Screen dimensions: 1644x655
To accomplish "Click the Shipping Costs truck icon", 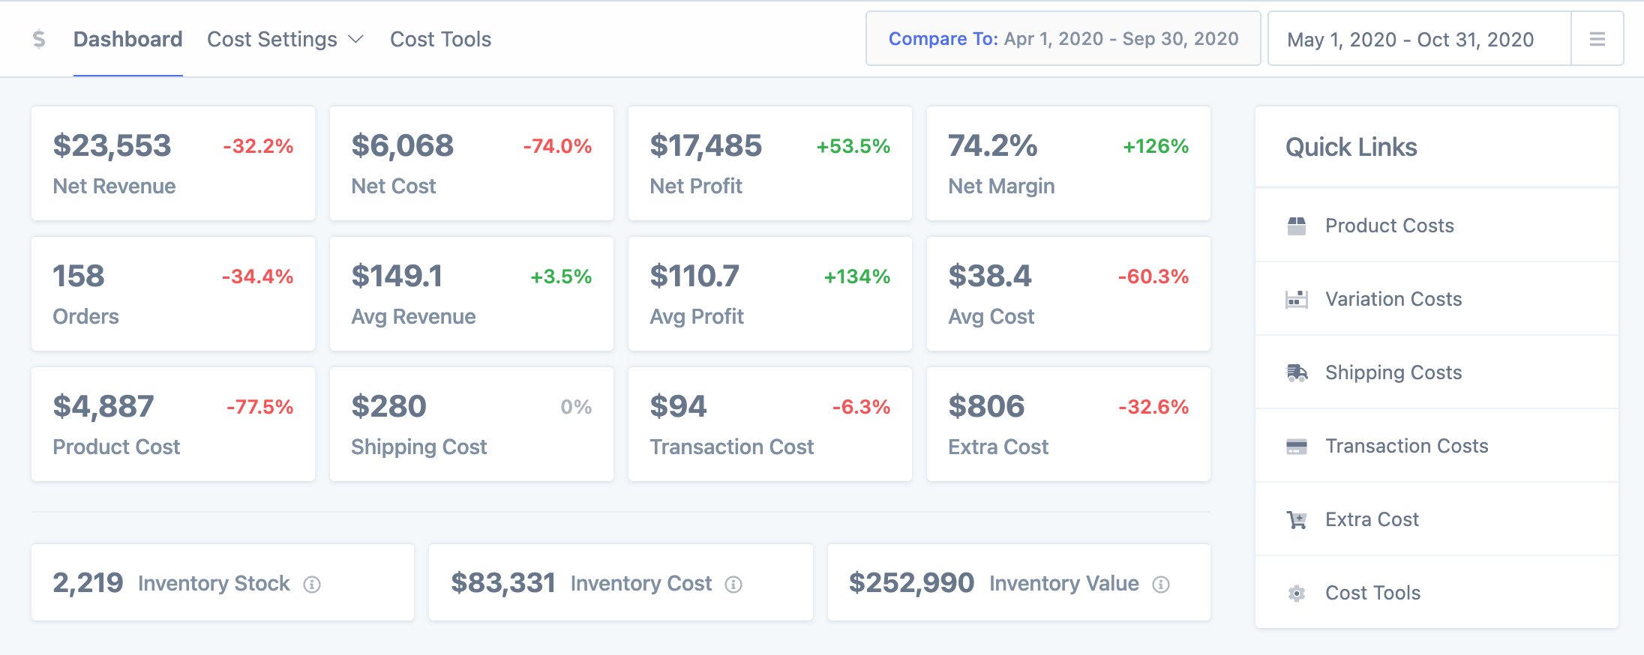I will [x=1296, y=372].
